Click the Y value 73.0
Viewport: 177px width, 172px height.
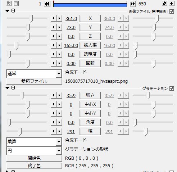tap(71, 28)
